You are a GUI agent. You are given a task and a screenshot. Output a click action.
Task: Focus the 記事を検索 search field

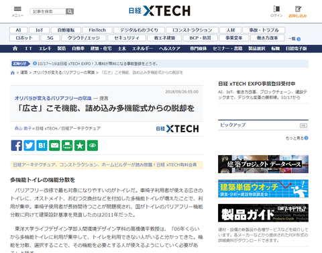click(x=48, y=11)
